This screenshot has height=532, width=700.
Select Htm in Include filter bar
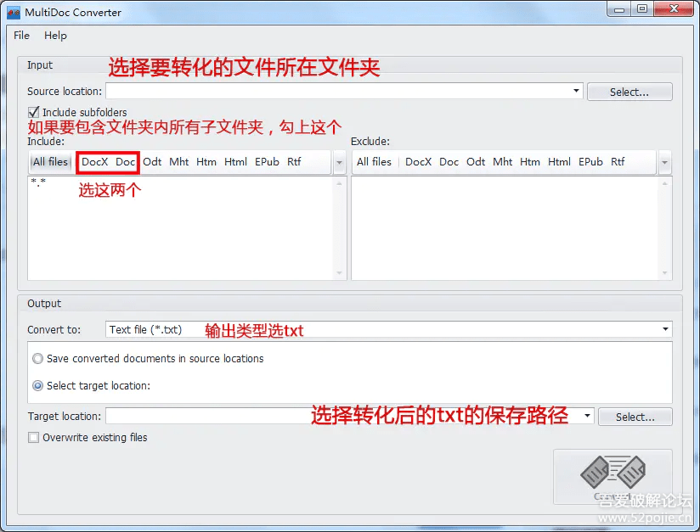206,162
